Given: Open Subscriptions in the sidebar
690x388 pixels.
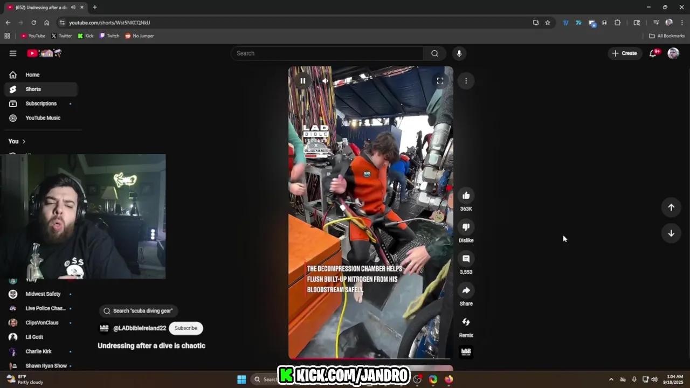Looking at the screenshot, I should [x=41, y=103].
